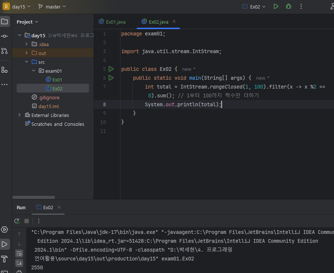
Task: Click the Project panel horizontal scrollbar
Action: click(34, 197)
